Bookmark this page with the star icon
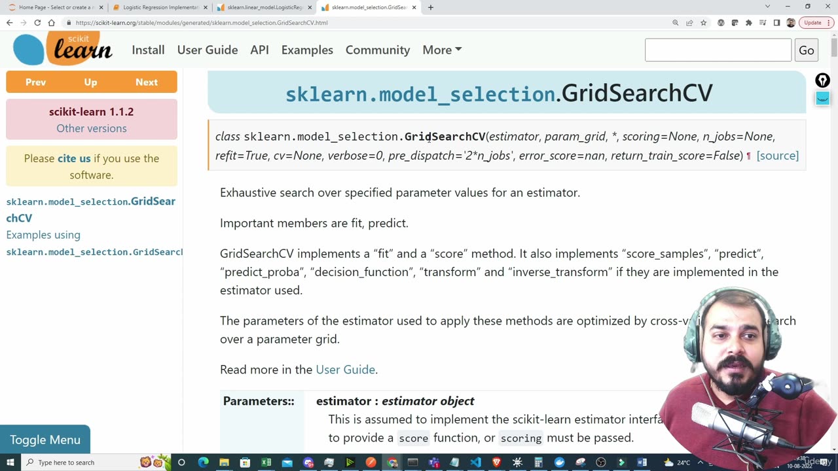The image size is (838, 471). tap(704, 22)
